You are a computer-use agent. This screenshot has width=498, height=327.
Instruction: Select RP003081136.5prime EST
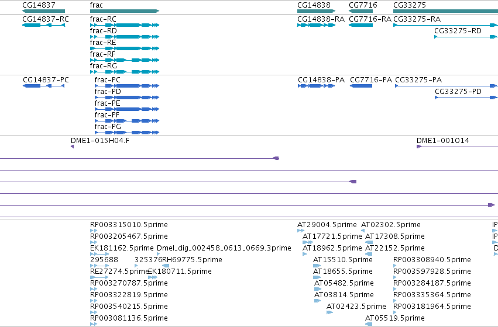pyautogui.click(x=129, y=318)
